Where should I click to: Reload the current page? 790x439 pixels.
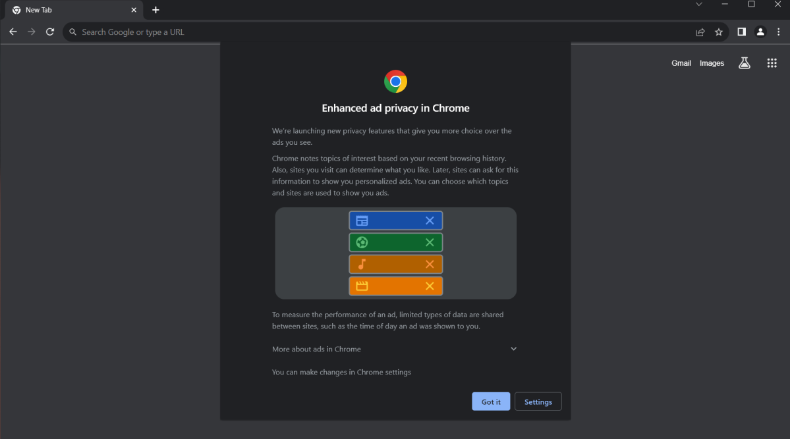click(x=50, y=32)
